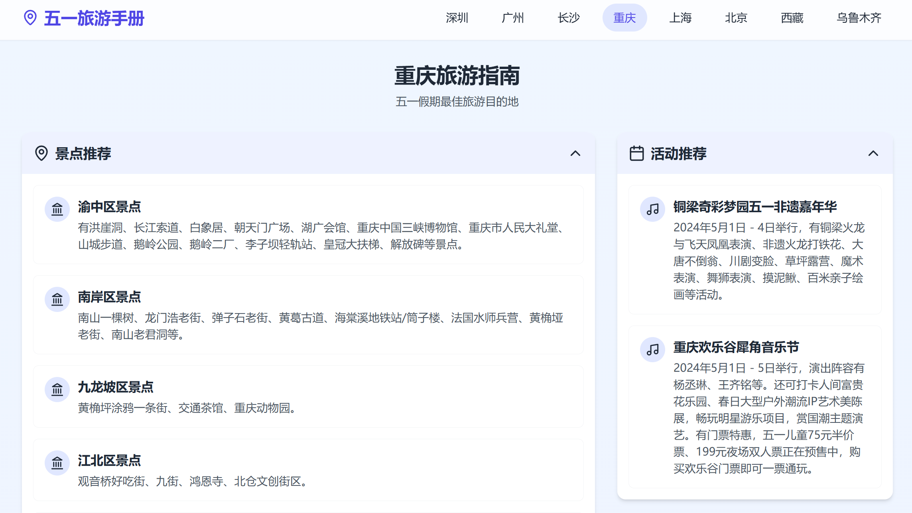
Task: Click the location pin logo icon
Action: click(30, 18)
